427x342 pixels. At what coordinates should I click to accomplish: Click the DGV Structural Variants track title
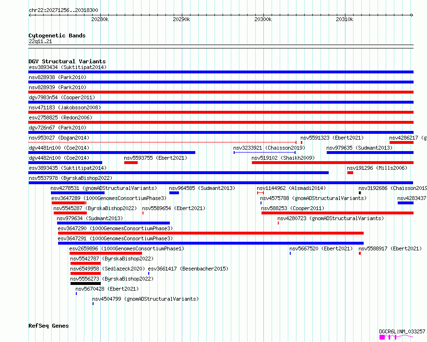tap(67, 61)
